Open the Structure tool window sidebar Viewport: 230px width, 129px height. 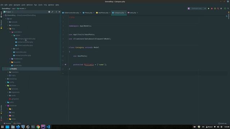[1, 24]
